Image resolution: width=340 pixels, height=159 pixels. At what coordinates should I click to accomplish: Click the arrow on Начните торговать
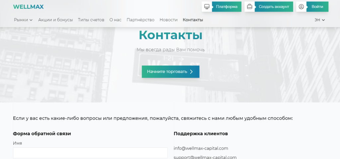(191, 72)
